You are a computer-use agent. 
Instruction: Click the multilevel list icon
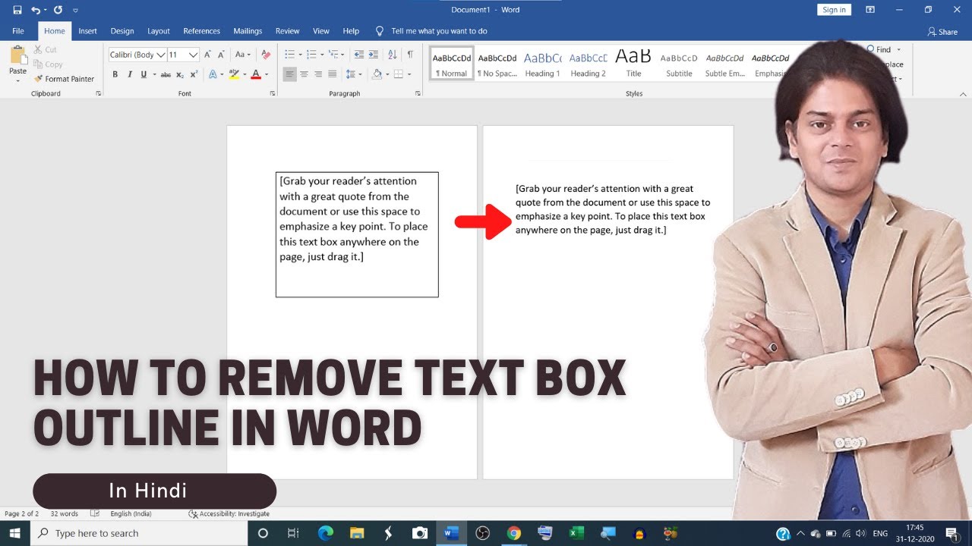coord(334,55)
